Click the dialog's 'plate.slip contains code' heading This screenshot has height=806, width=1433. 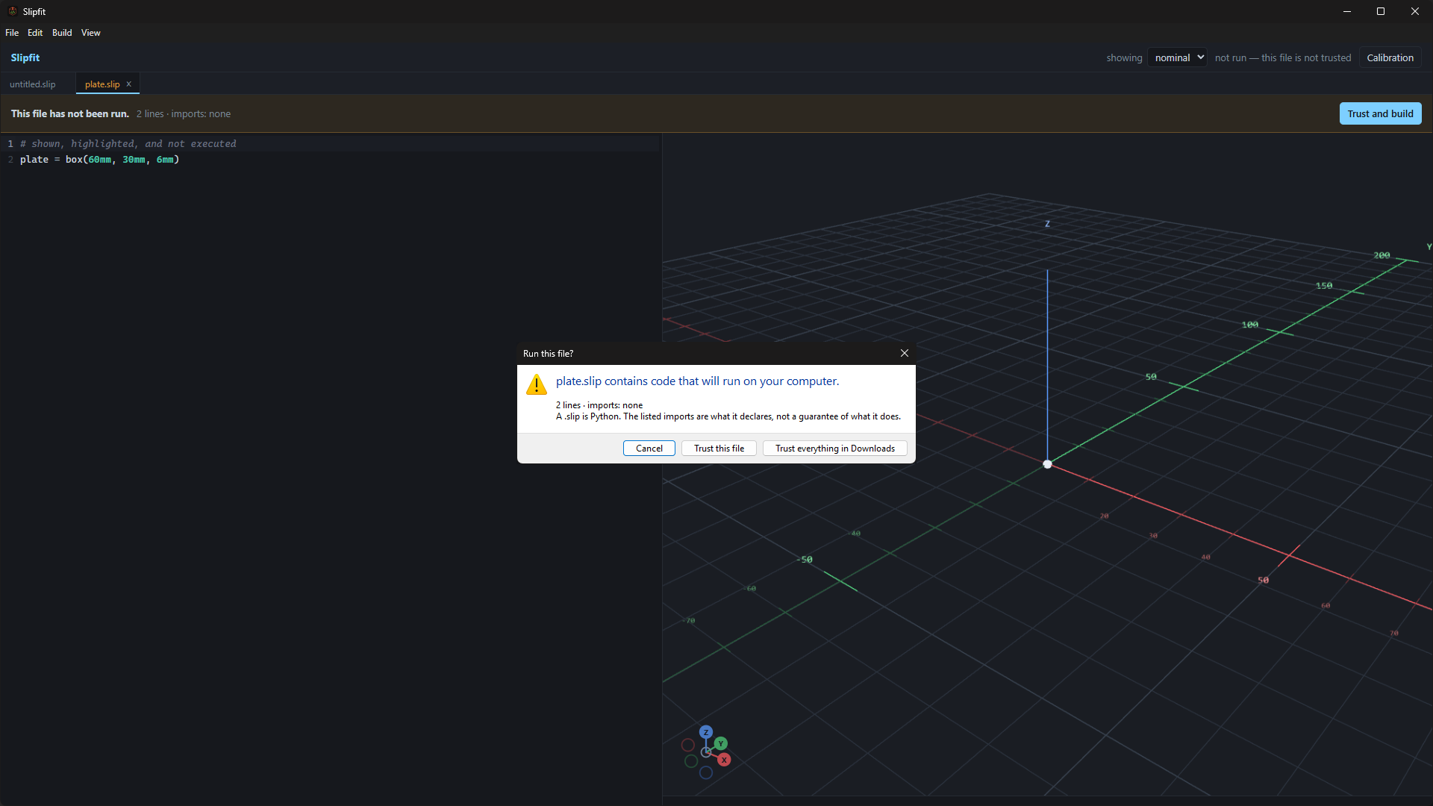697,381
